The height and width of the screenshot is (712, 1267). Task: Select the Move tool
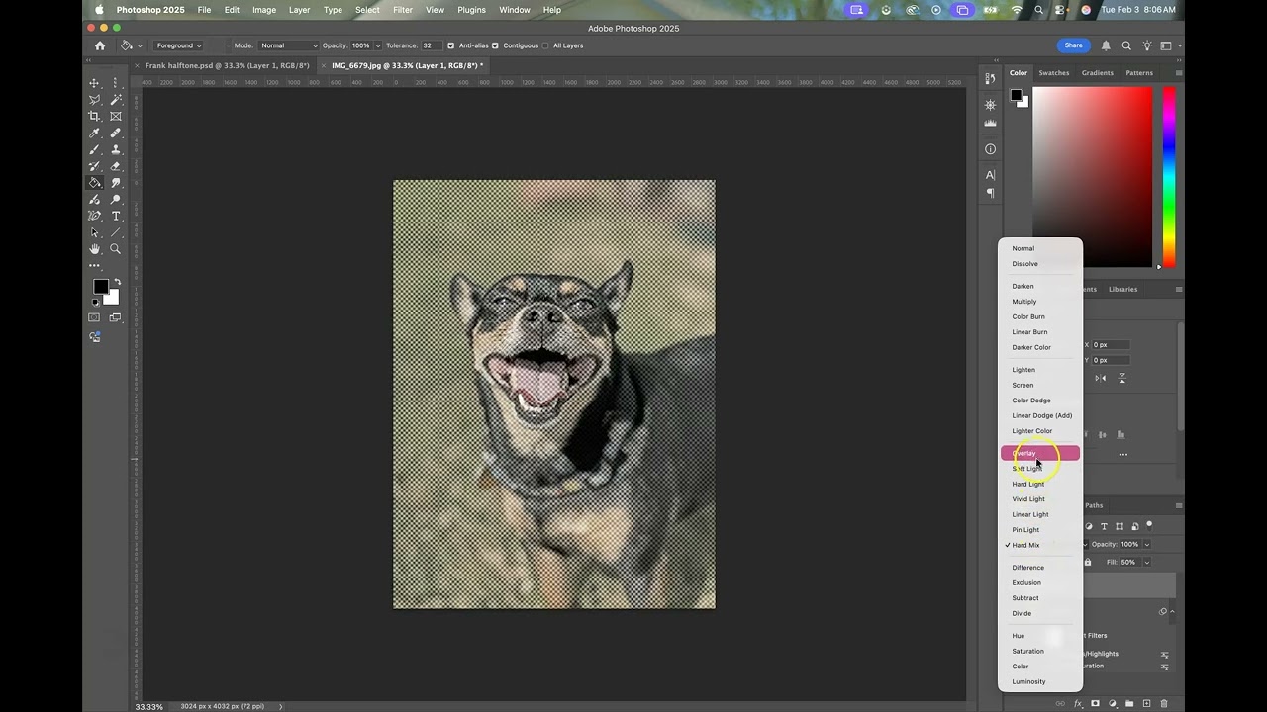95,83
